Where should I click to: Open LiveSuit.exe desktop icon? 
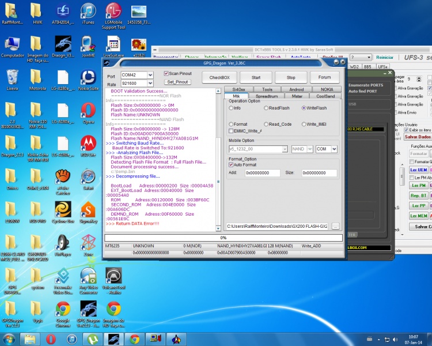tap(113, 47)
